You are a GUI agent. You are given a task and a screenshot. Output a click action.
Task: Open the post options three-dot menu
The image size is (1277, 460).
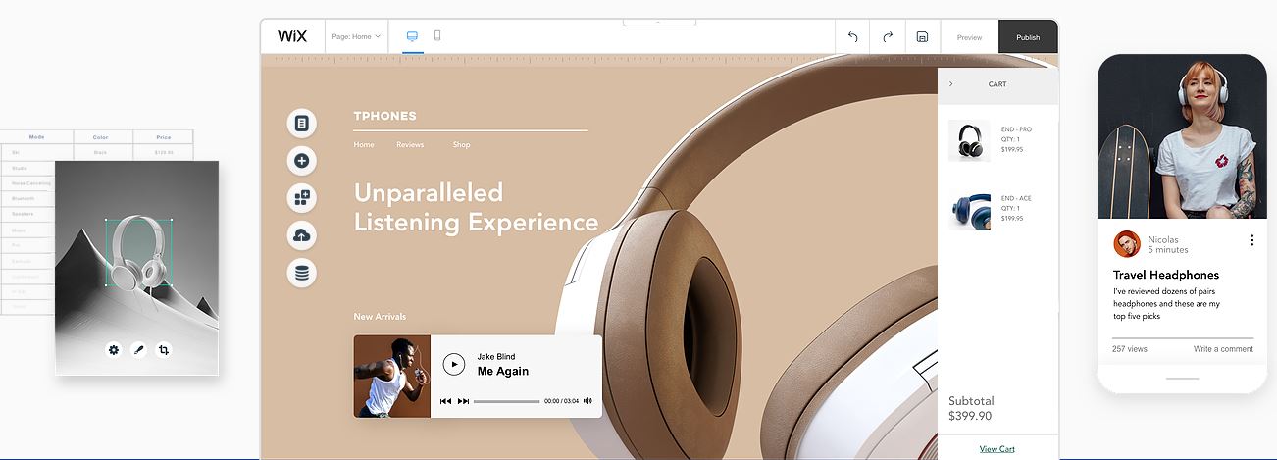point(1251,240)
